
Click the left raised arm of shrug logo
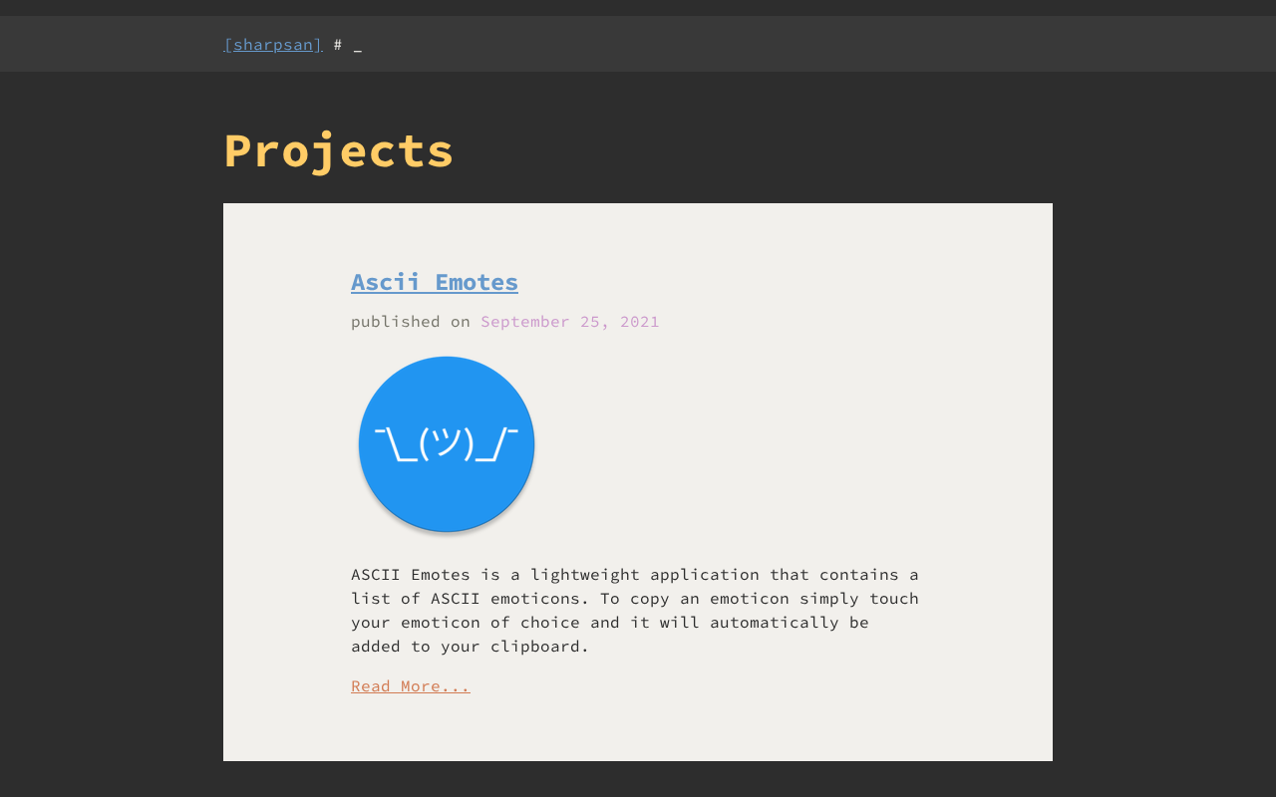pyautogui.click(x=395, y=444)
